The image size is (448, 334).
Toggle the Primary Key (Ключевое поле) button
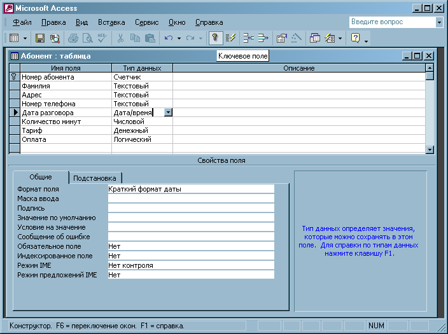click(216, 38)
